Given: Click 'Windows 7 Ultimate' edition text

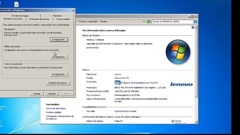Looking at the screenshot, I should pyautogui.click(x=95, y=40).
